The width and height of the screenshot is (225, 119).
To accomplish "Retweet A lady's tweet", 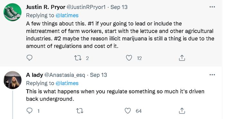I will 80,111.
